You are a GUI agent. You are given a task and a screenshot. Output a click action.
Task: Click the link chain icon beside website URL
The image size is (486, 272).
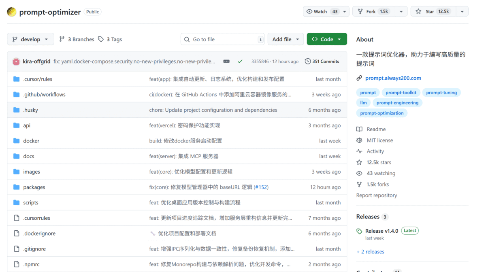point(359,78)
